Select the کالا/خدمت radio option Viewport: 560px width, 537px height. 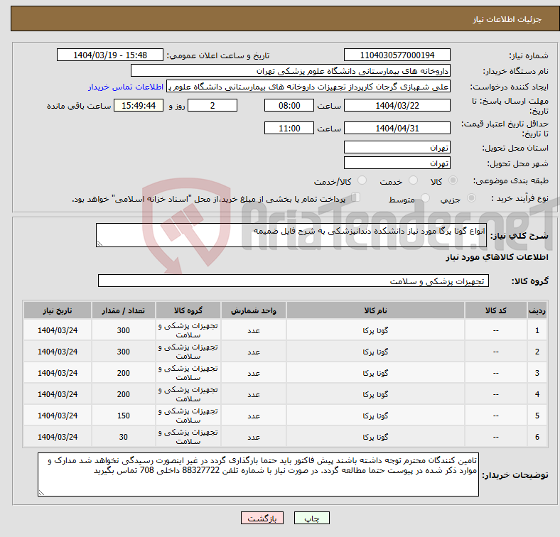362,180
